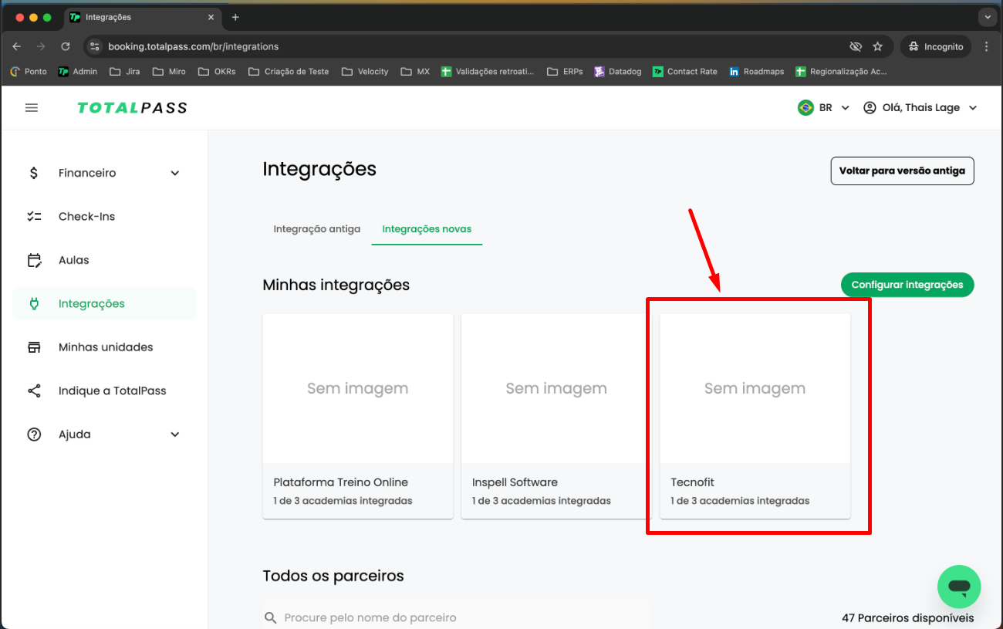Open a new browser tab

pos(235,17)
